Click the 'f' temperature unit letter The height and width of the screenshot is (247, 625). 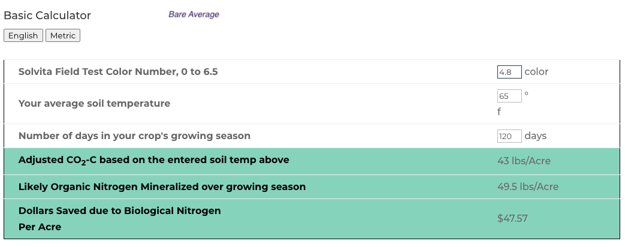pyautogui.click(x=499, y=112)
